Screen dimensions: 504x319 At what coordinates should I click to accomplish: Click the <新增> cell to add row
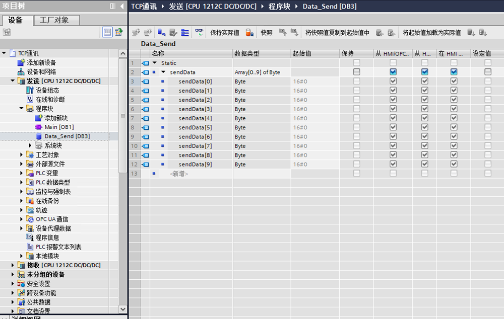pyautogui.click(x=179, y=174)
